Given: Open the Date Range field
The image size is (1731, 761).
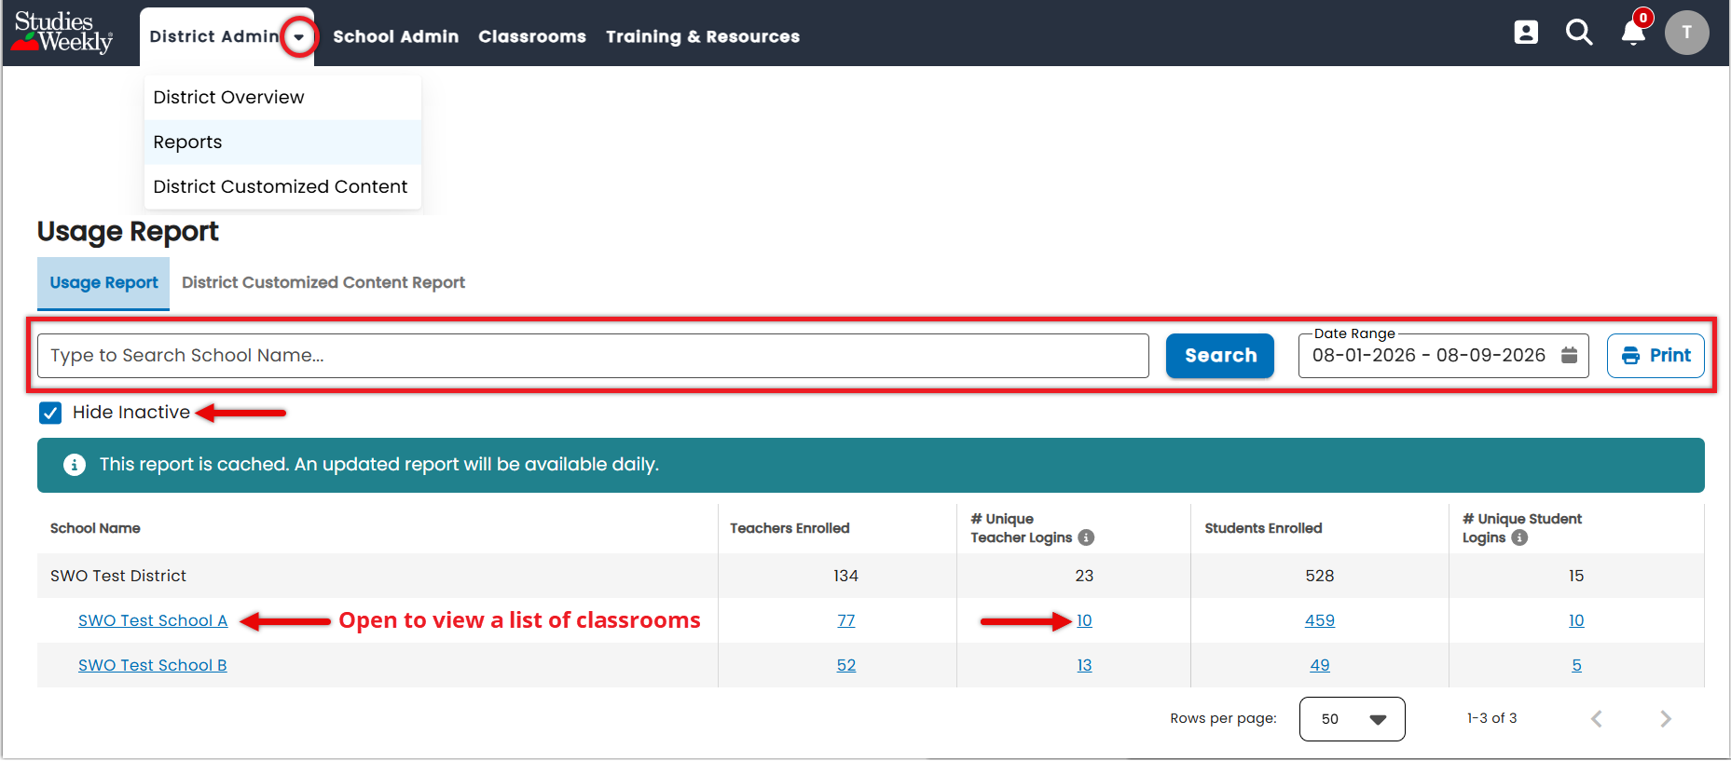Looking at the screenshot, I should (x=1443, y=356).
